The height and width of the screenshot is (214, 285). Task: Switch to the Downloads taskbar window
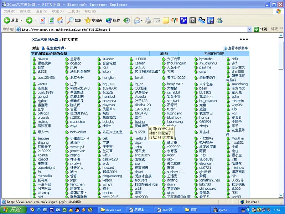click(x=112, y=210)
